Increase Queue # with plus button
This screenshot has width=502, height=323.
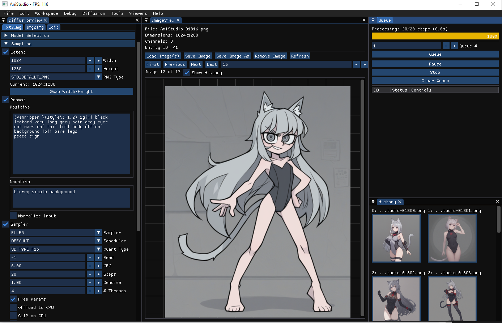[454, 46]
